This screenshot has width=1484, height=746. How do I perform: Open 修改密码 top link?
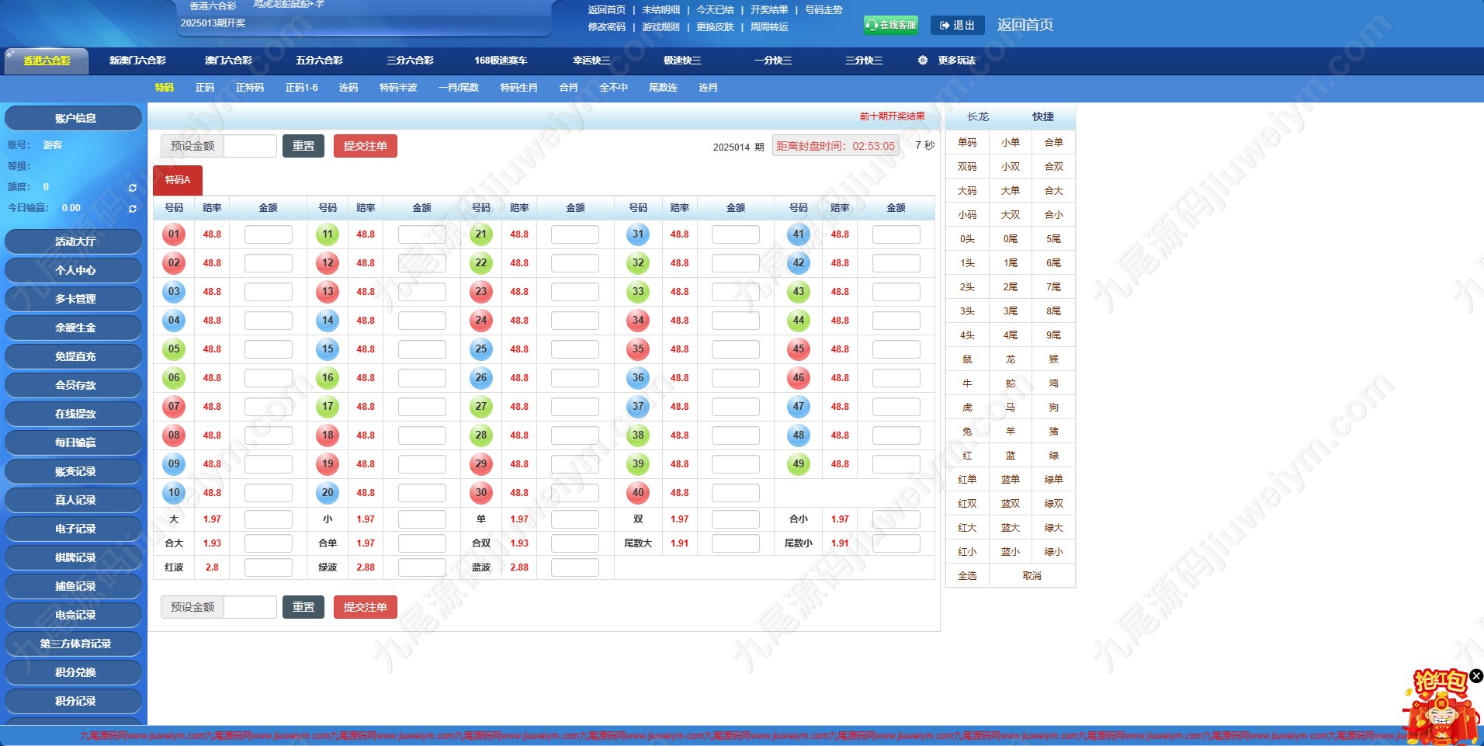tap(606, 27)
